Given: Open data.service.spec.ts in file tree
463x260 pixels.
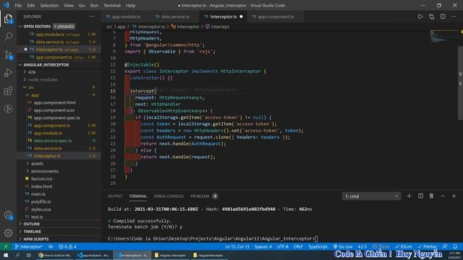Looking at the screenshot, I should (x=53, y=141).
